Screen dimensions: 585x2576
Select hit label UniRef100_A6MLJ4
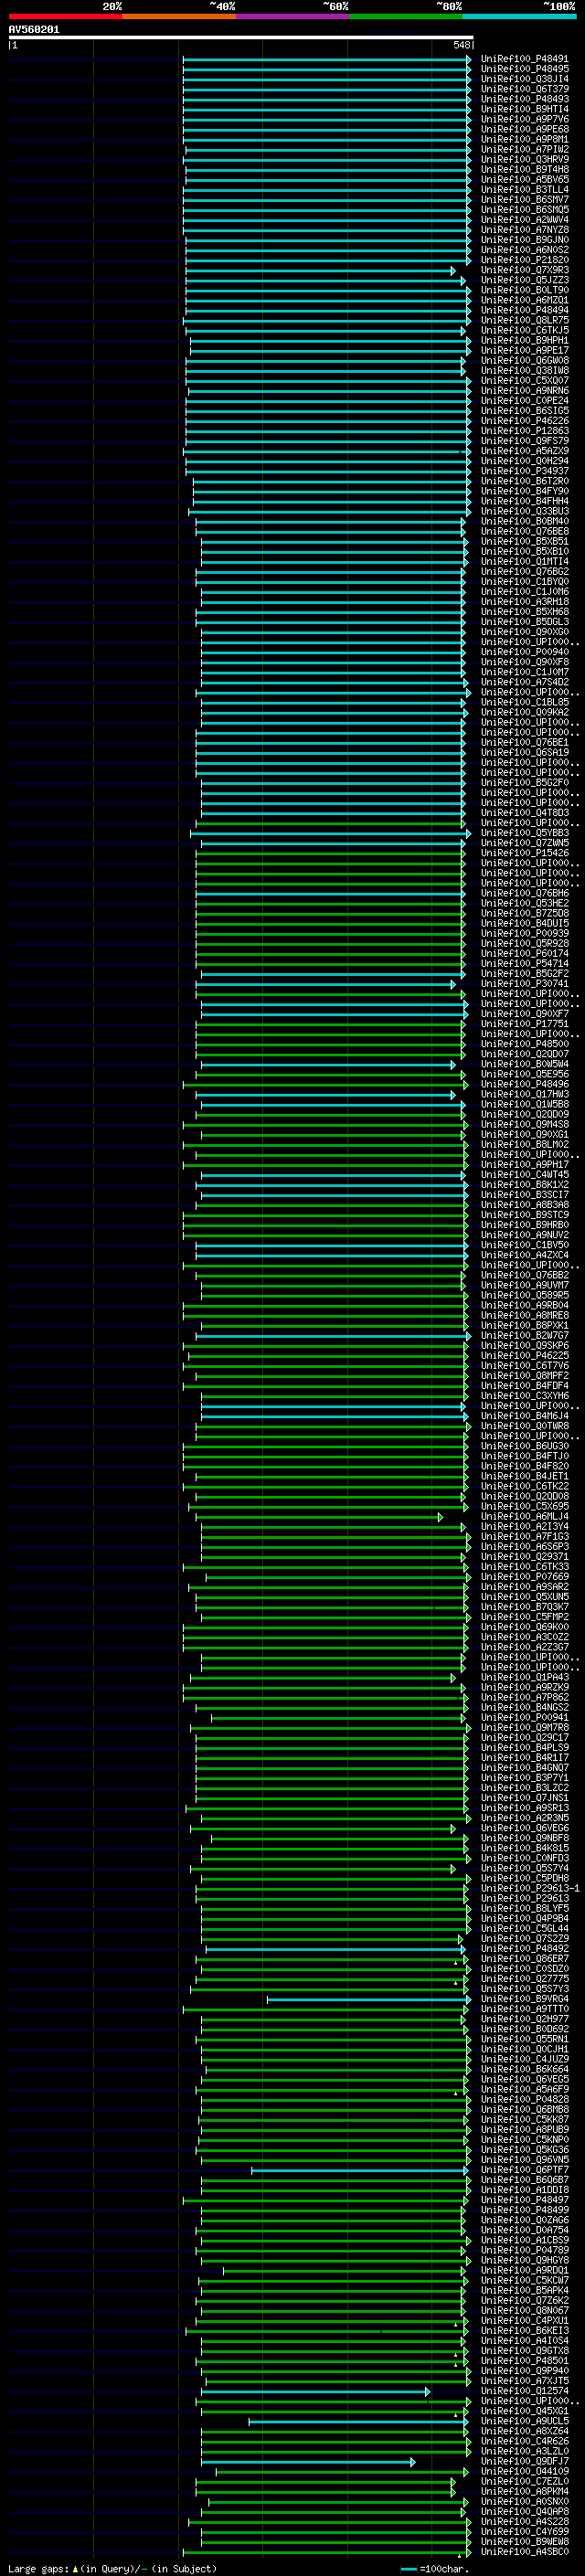[524, 1516]
